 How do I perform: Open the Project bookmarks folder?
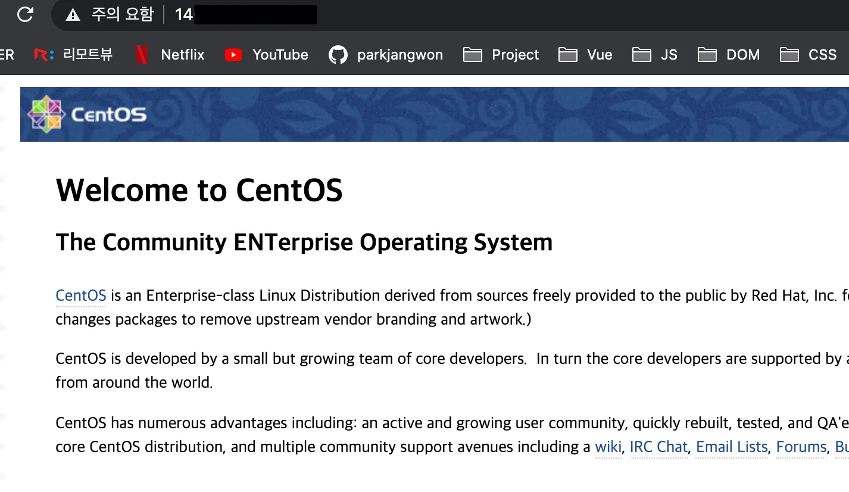tap(501, 55)
